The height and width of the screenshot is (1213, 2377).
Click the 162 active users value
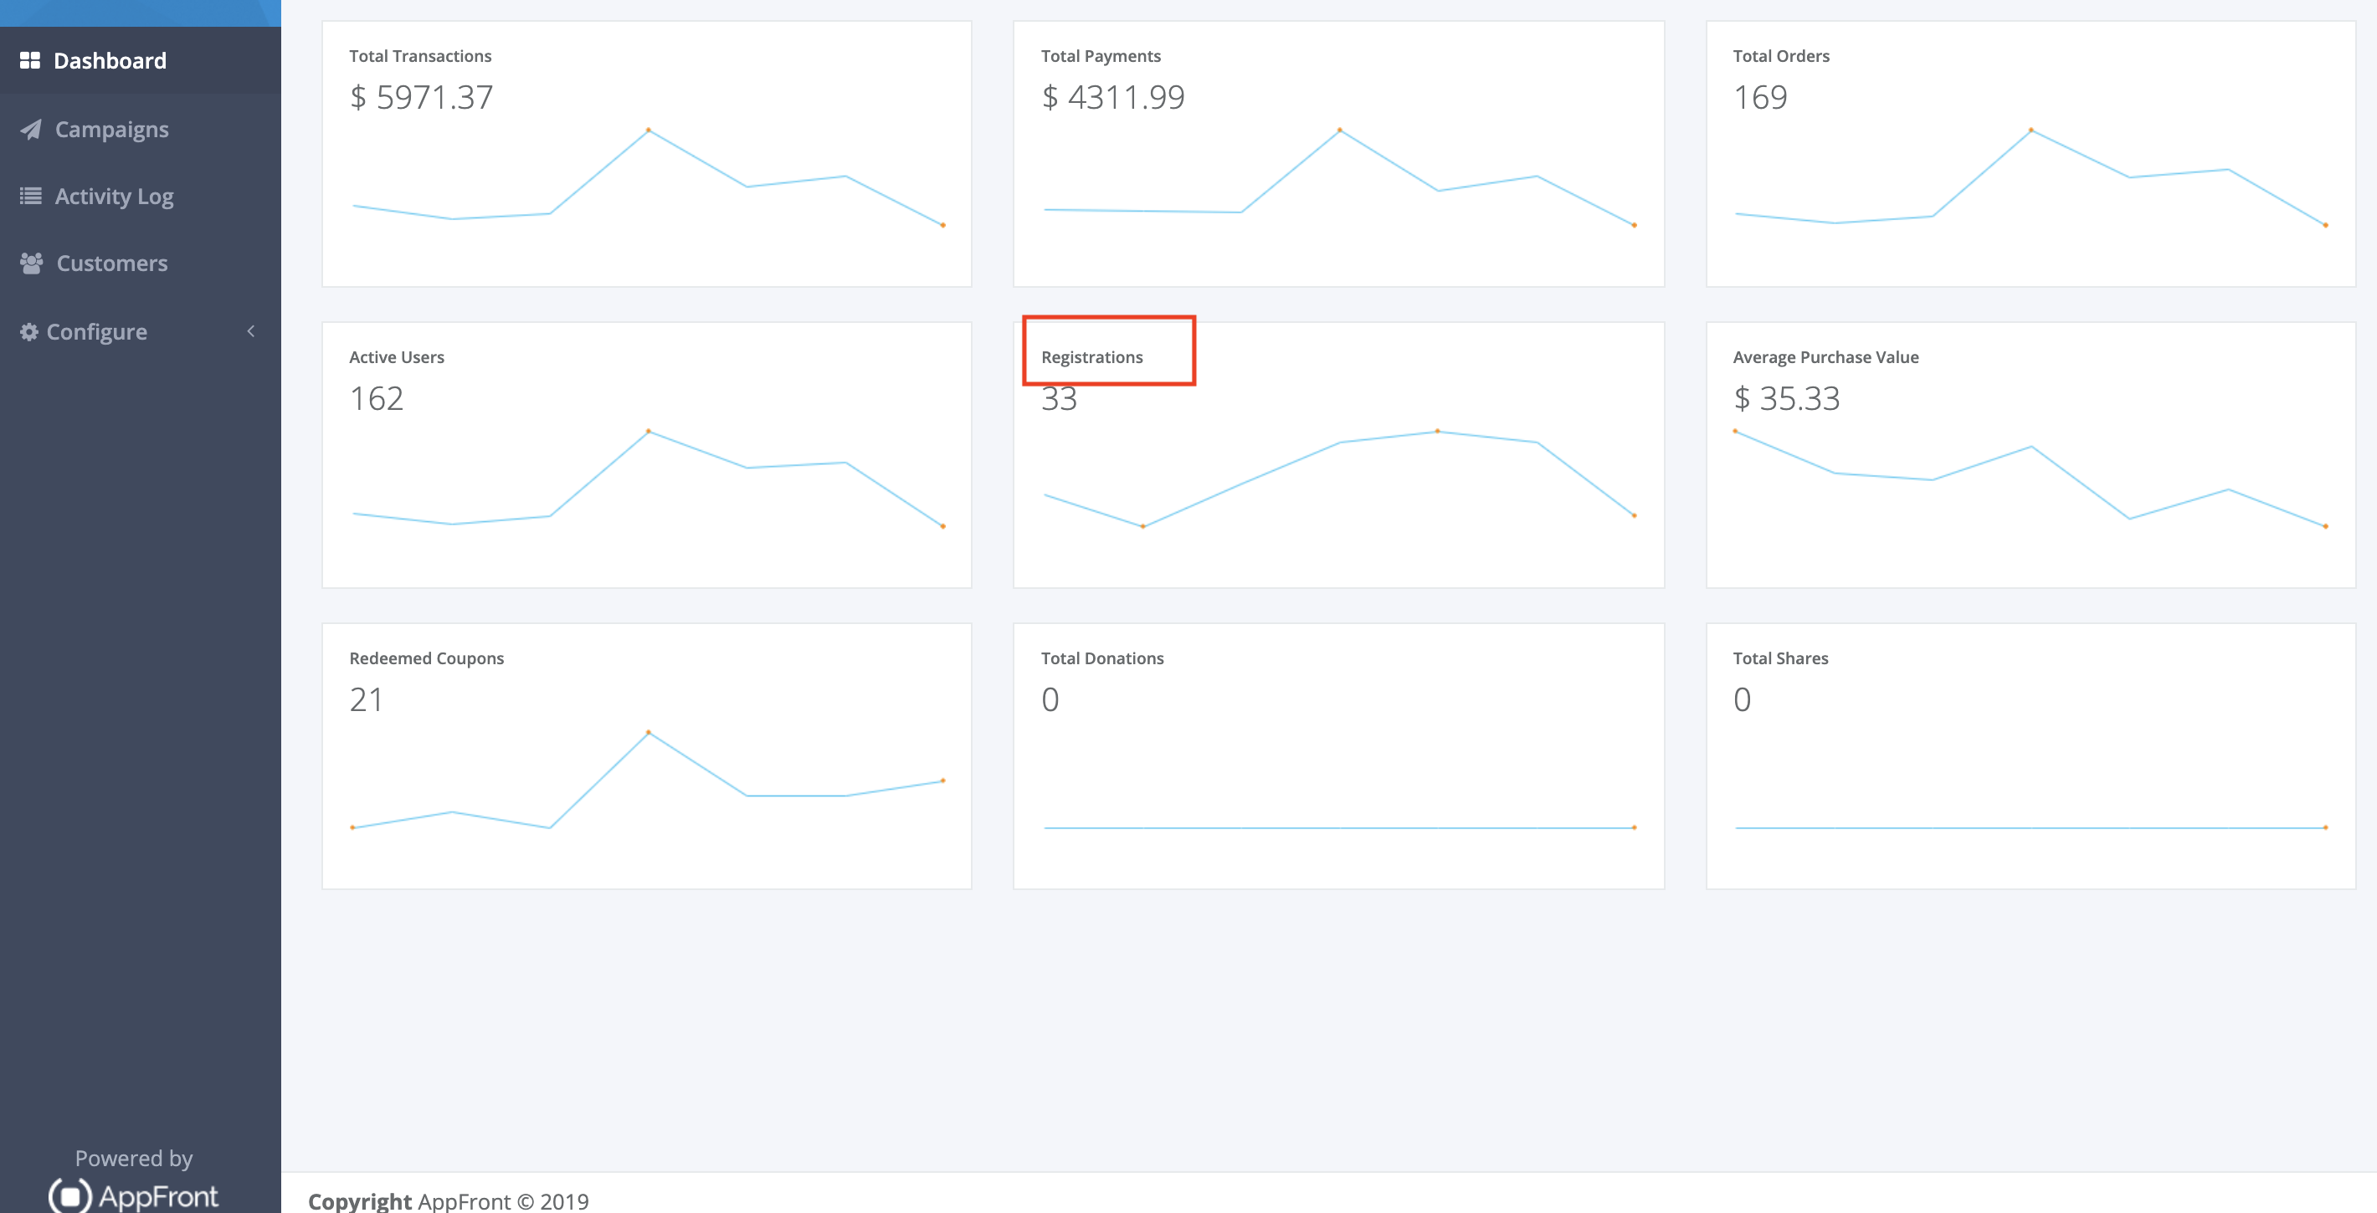[x=377, y=398]
